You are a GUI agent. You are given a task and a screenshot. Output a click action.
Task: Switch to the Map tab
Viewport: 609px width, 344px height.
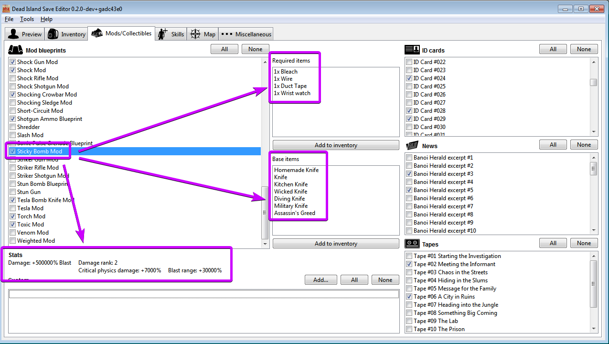(x=203, y=34)
